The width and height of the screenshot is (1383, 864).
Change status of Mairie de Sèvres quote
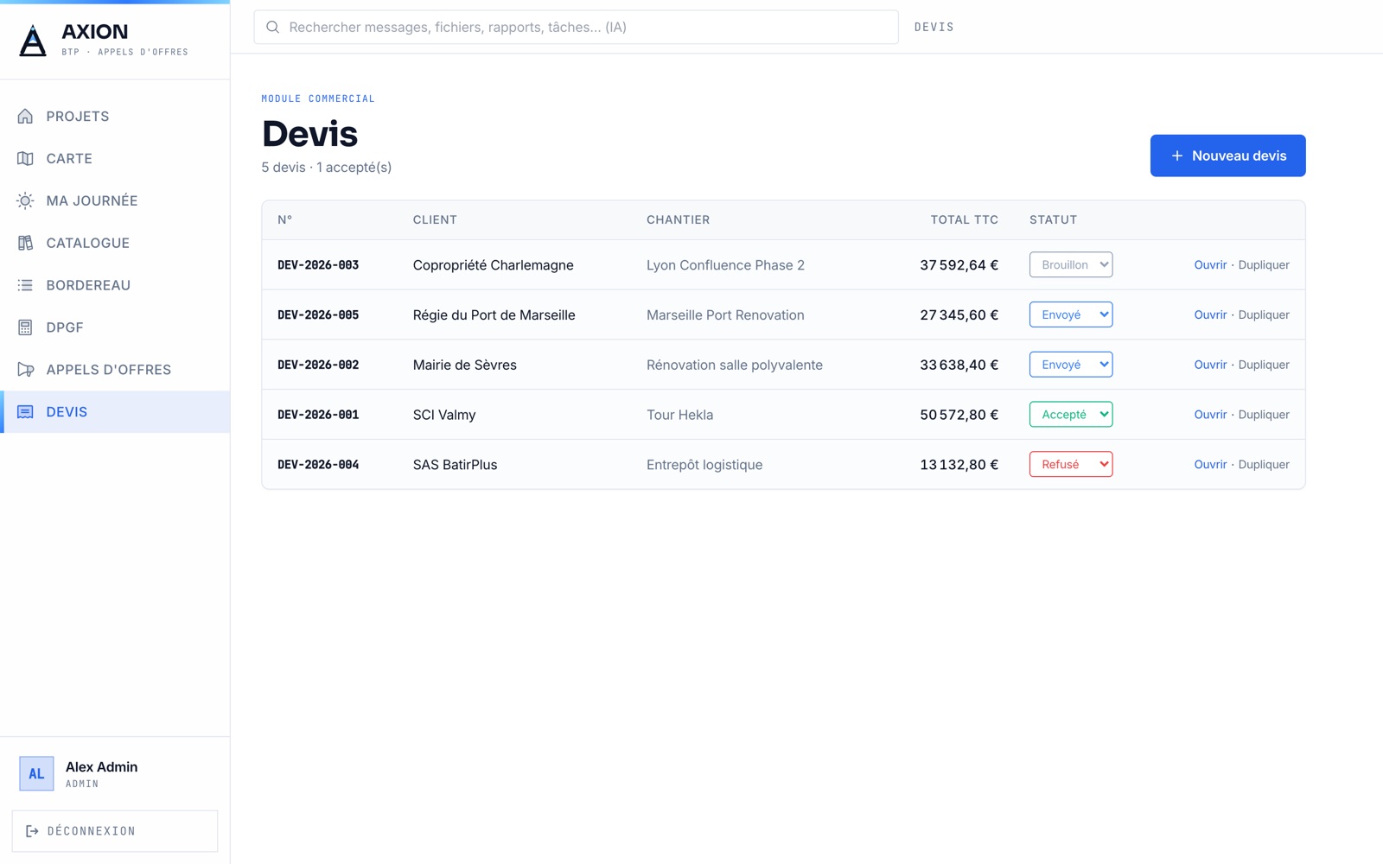coord(1071,365)
